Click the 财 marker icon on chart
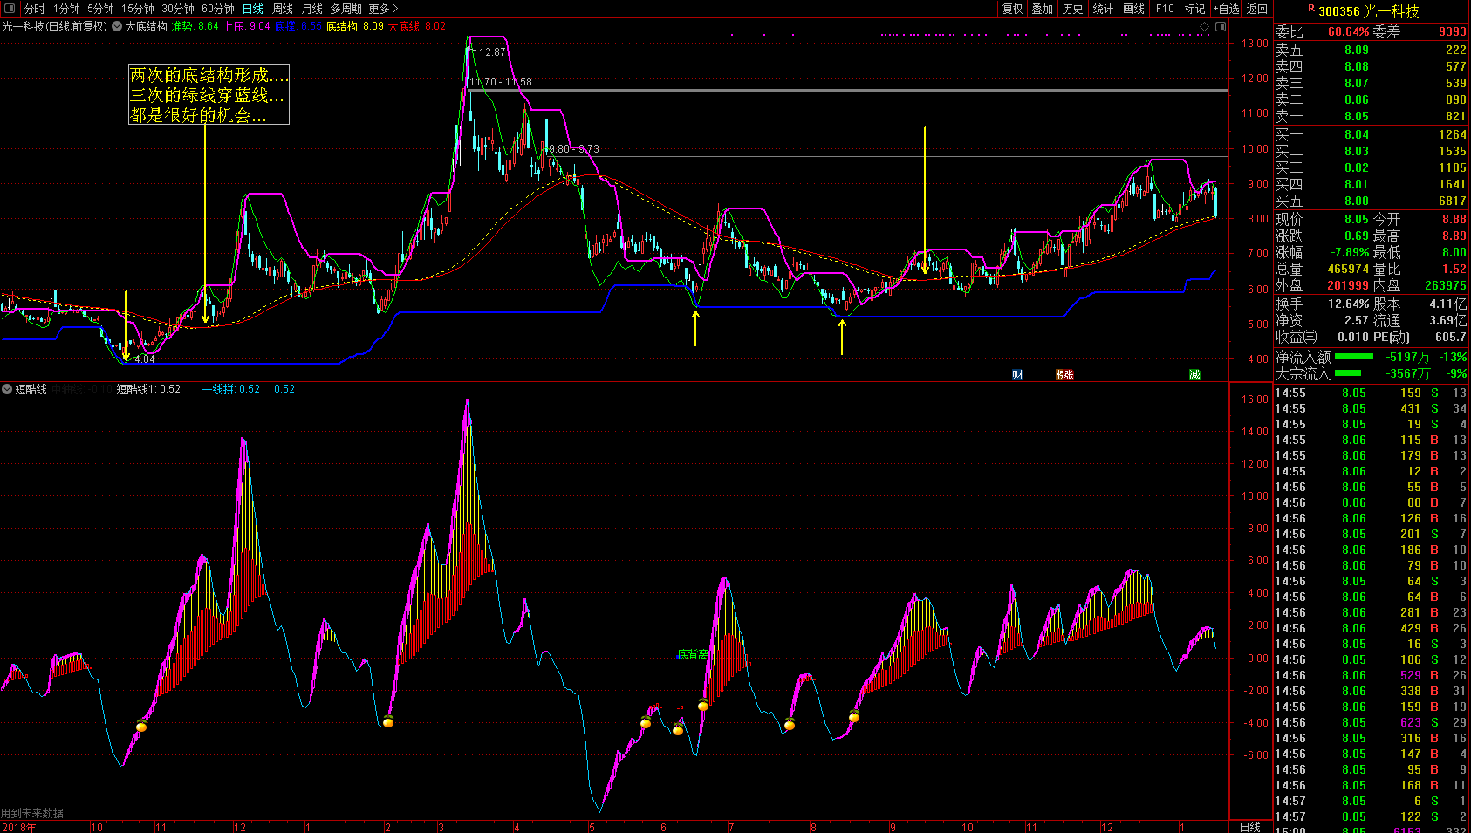 point(1017,375)
